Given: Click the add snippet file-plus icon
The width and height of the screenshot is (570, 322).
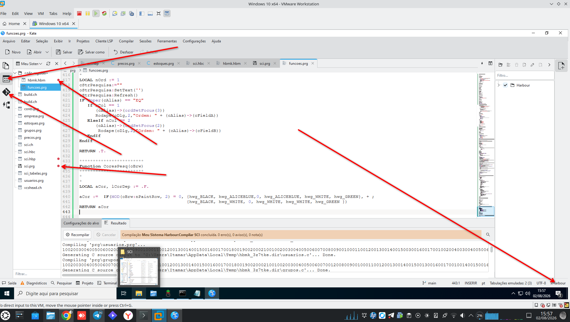Looking at the screenshot, I should (x=524, y=65).
